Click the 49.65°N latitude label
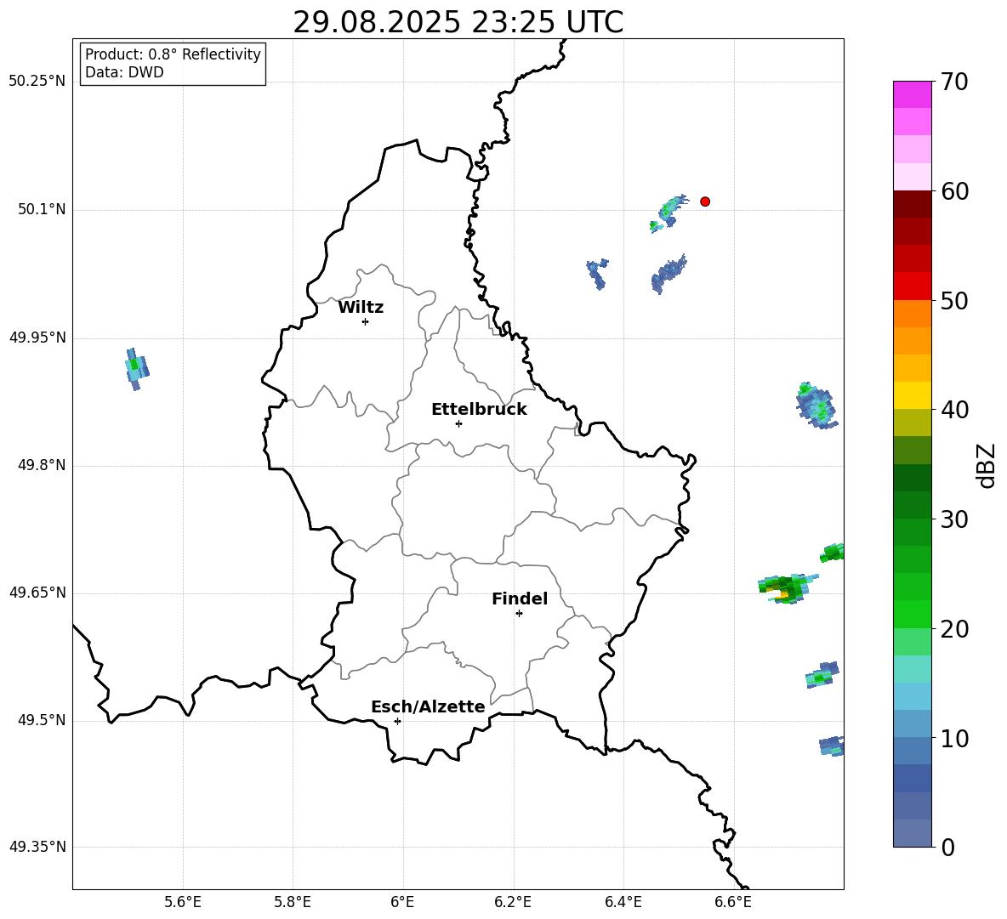The image size is (1007, 919). 37,593
